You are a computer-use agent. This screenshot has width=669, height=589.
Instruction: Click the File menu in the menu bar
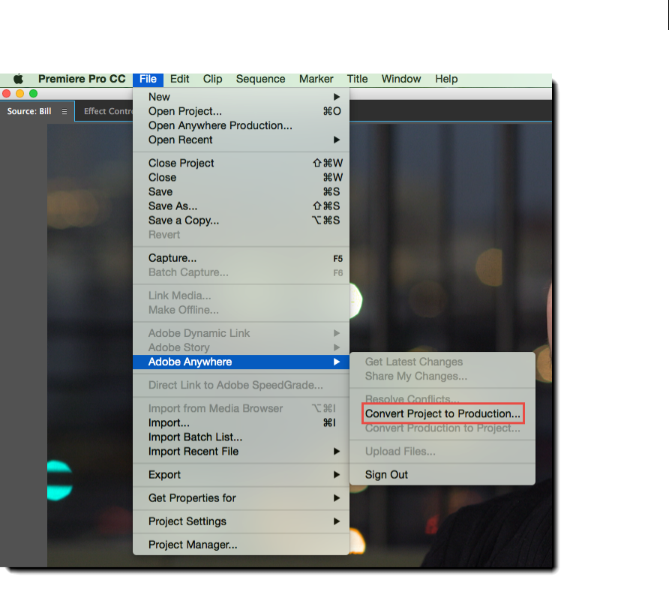coord(148,79)
